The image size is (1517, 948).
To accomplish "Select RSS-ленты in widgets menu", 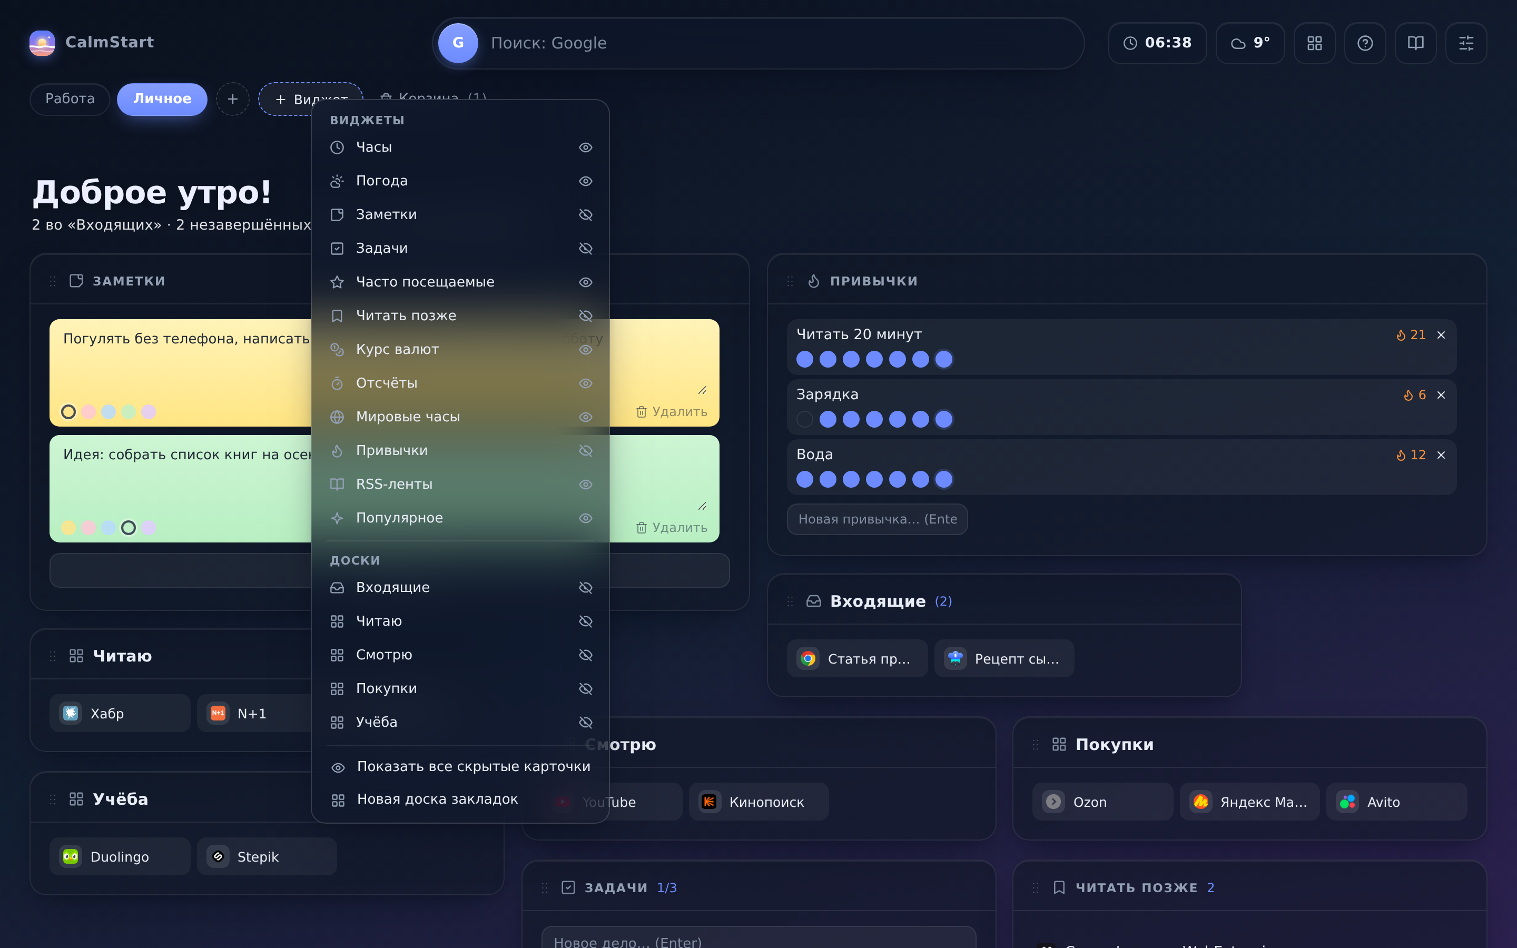I will (x=460, y=484).
